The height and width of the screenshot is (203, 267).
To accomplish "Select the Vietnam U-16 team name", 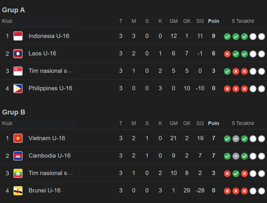I will tap(47, 138).
